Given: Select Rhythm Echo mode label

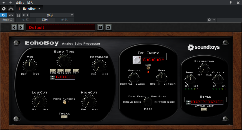Looking at the screenshot, I should point(165,102).
